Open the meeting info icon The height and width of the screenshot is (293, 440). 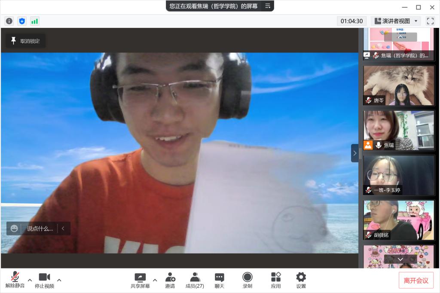tap(9, 21)
